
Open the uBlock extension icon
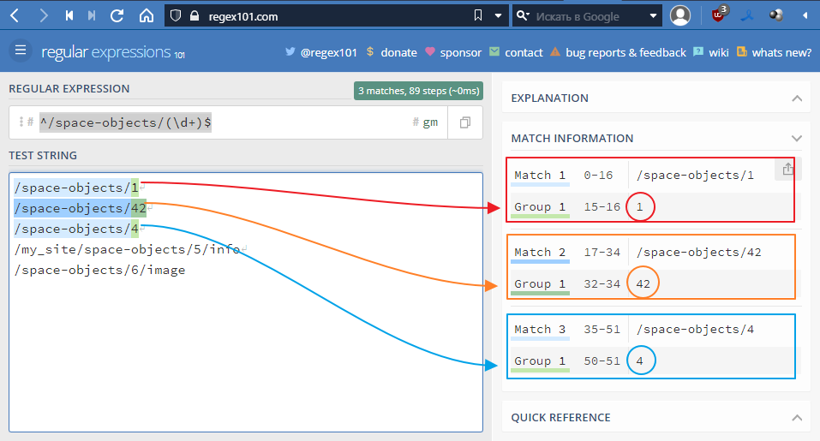tap(719, 15)
